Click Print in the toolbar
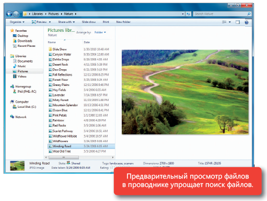This screenshot has width=267, height=201. pyautogui.click(x=106, y=22)
